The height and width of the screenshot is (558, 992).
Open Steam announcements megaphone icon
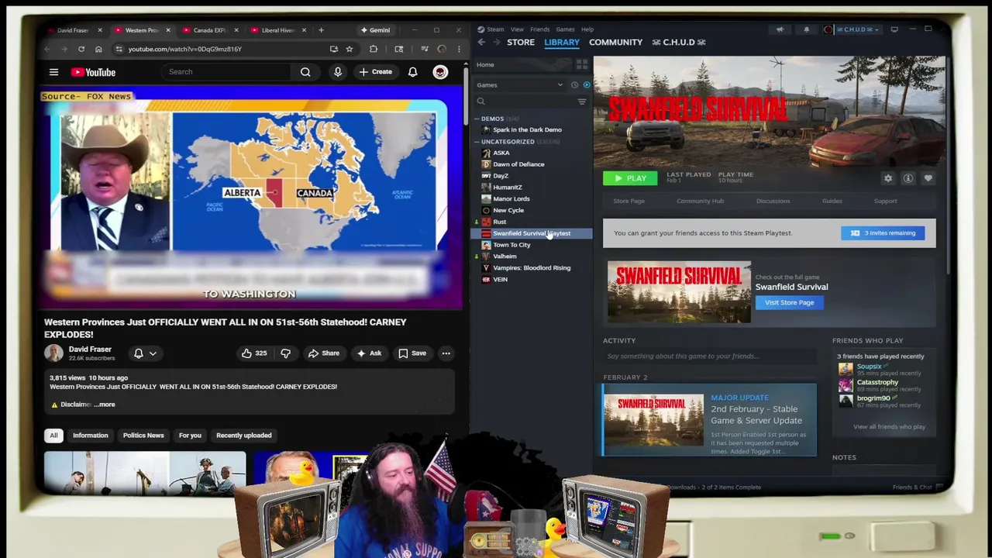(780, 29)
